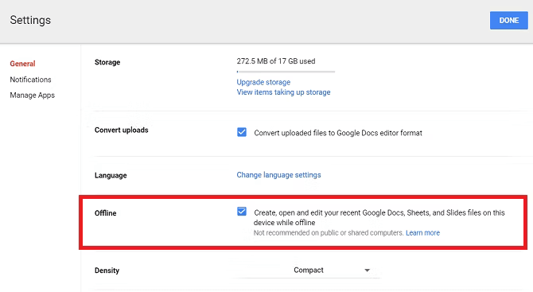Screen dimensions: 533x292
Task: Click the Convert uploads label
Action: pyautogui.click(x=122, y=130)
